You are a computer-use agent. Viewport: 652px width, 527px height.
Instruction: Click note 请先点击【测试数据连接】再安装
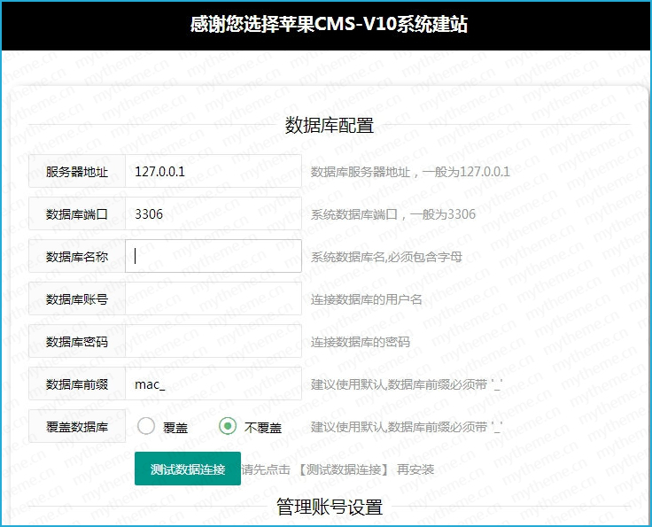(x=338, y=469)
